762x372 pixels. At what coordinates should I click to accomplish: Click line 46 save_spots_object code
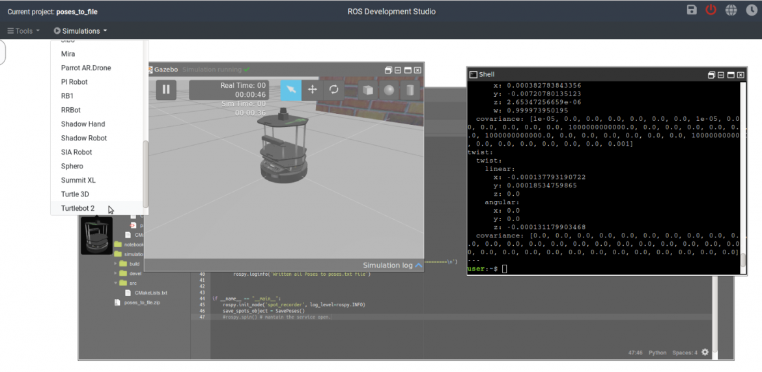263,310
